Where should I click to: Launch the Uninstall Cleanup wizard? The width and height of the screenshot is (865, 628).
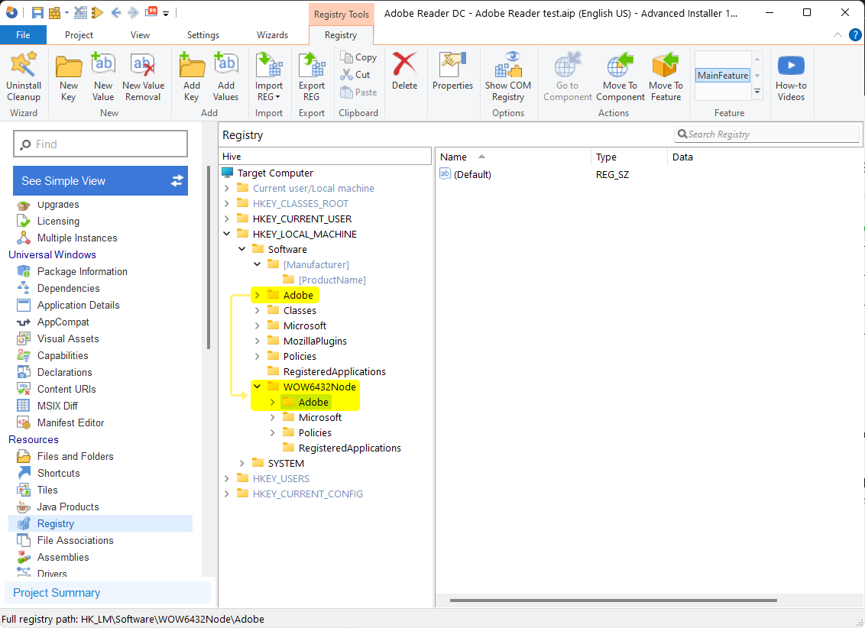tap(24, 76)
